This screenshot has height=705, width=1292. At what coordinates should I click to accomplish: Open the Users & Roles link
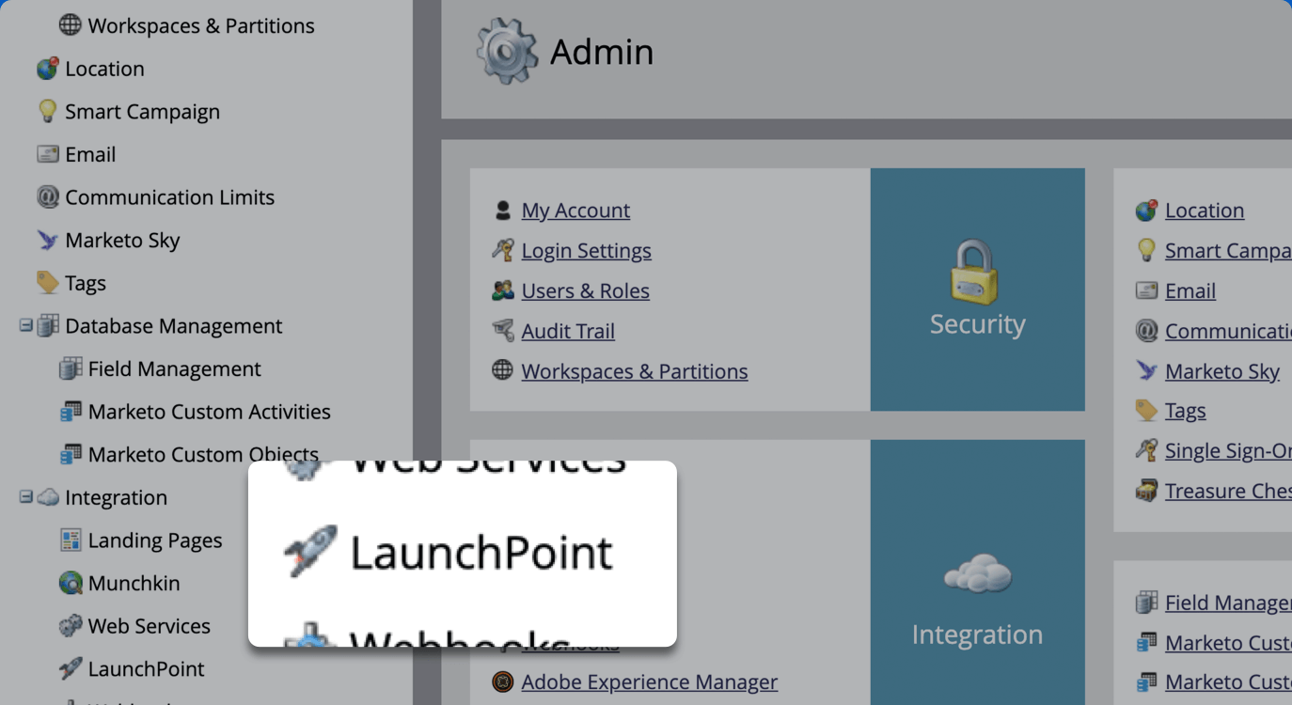coord(585,291)
